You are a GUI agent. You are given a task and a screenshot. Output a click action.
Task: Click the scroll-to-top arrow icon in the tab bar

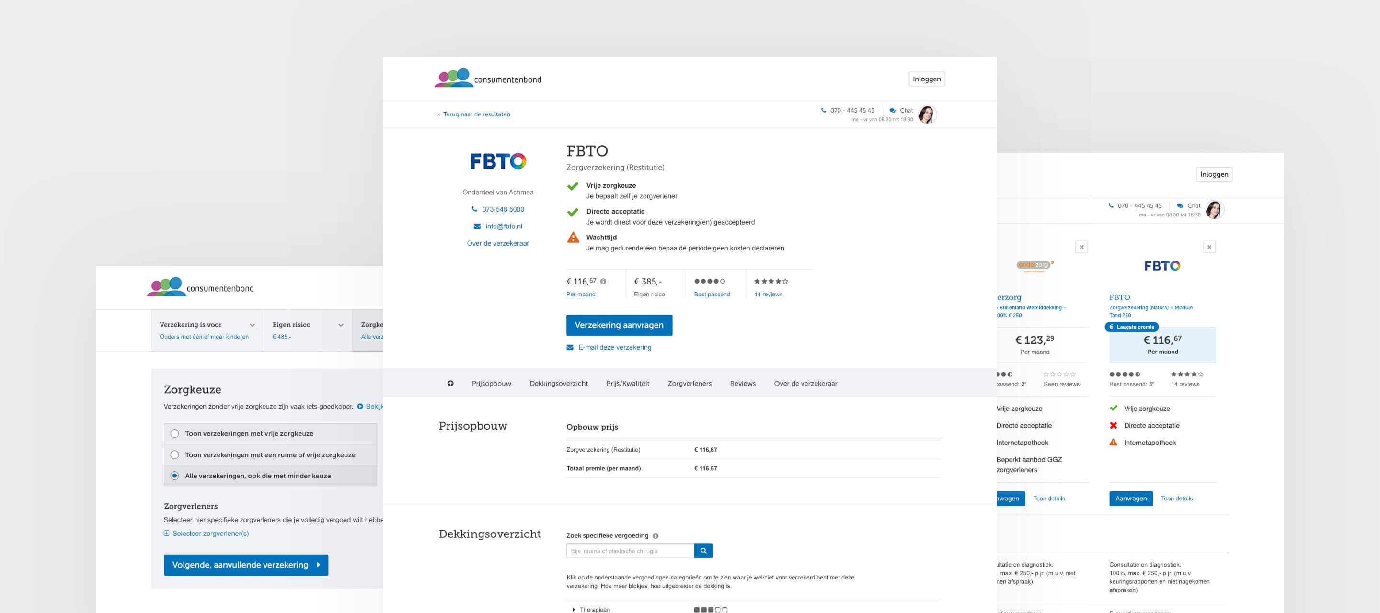pos(450,383)
